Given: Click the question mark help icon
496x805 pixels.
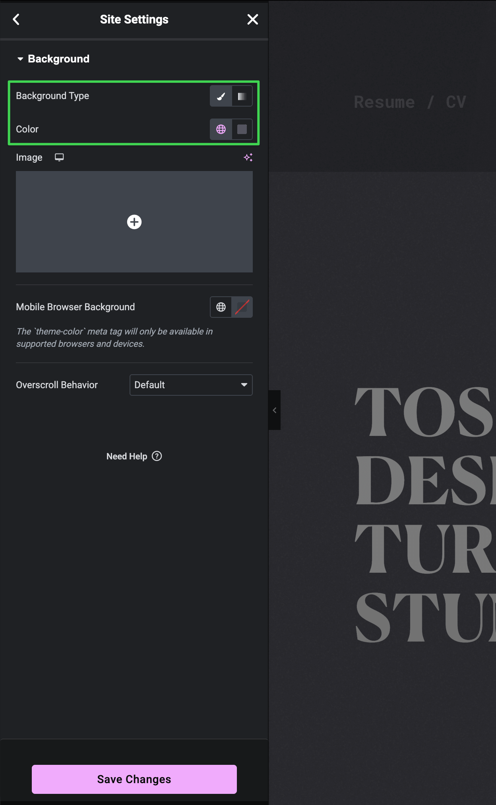Looking at the screenshot, I should click(157, 456).
